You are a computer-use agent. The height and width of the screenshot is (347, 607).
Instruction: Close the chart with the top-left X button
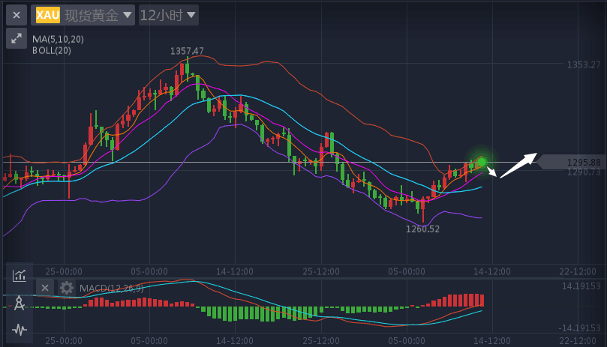pyautogui.click(x=17, y=15)
